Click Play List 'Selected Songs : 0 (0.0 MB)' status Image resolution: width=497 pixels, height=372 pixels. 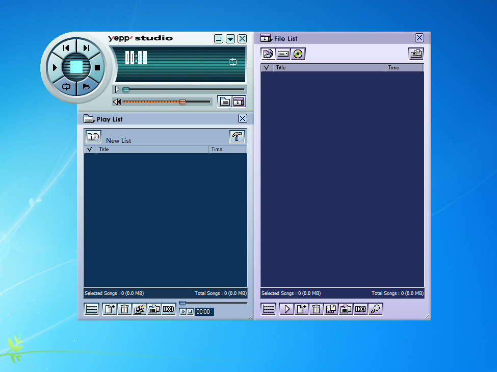[114, 293]
